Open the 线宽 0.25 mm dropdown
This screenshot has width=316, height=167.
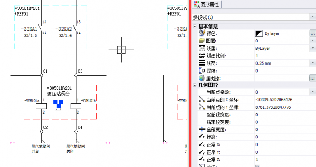(313, 63)
